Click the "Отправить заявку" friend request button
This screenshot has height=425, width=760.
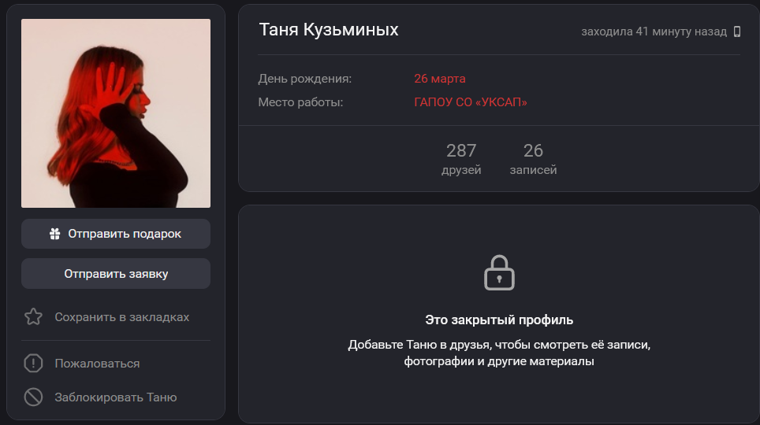(x=116, y=273)
